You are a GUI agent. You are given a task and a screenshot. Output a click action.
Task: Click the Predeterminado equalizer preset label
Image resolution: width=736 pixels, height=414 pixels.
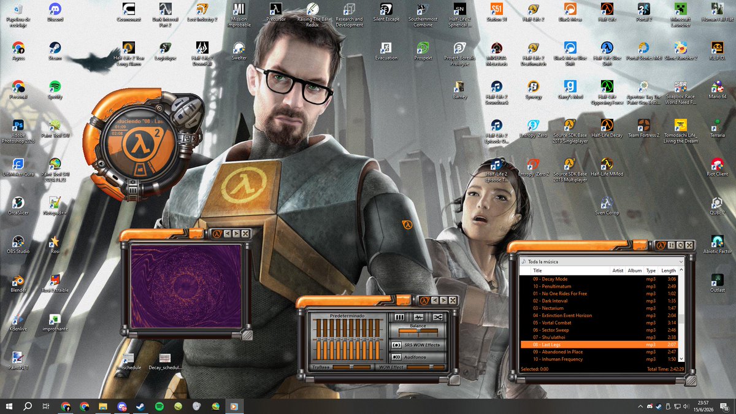tap(347, 315)
